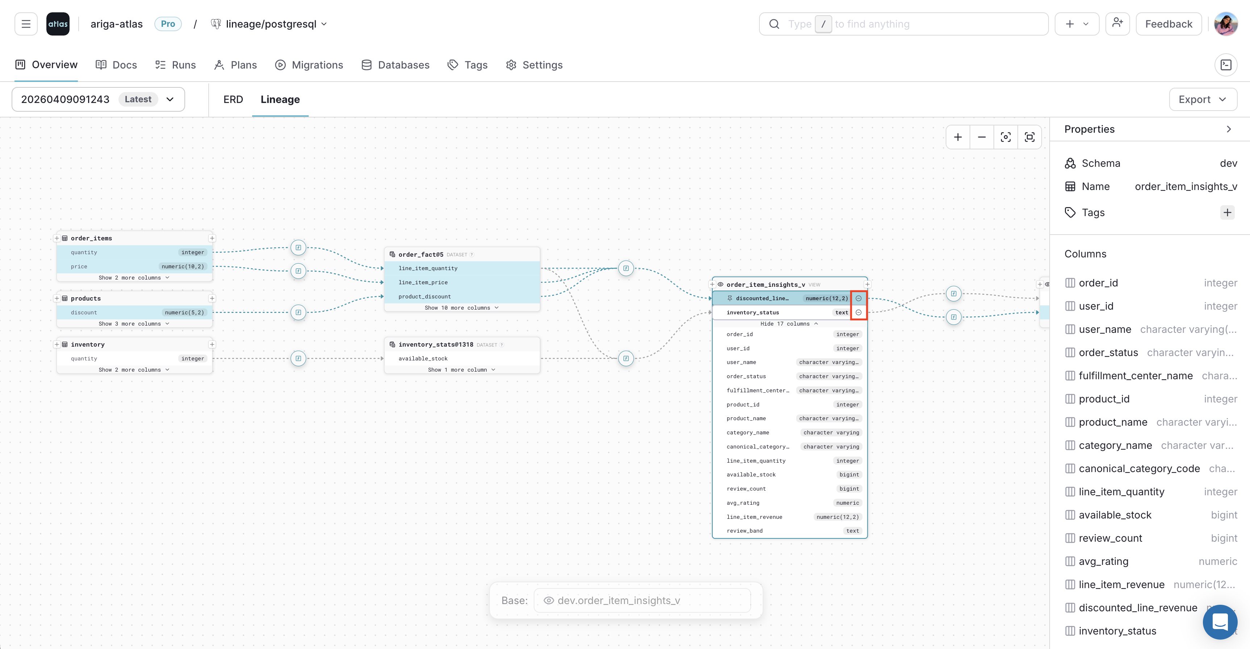Screen dimensions: 1250x649
Task: Expand Show 10 more columns on order_fact
Action: point(461,307)
